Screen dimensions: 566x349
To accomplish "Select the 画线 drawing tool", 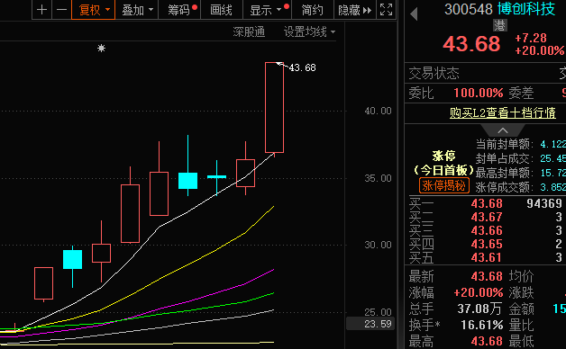I will click(222, 10).
